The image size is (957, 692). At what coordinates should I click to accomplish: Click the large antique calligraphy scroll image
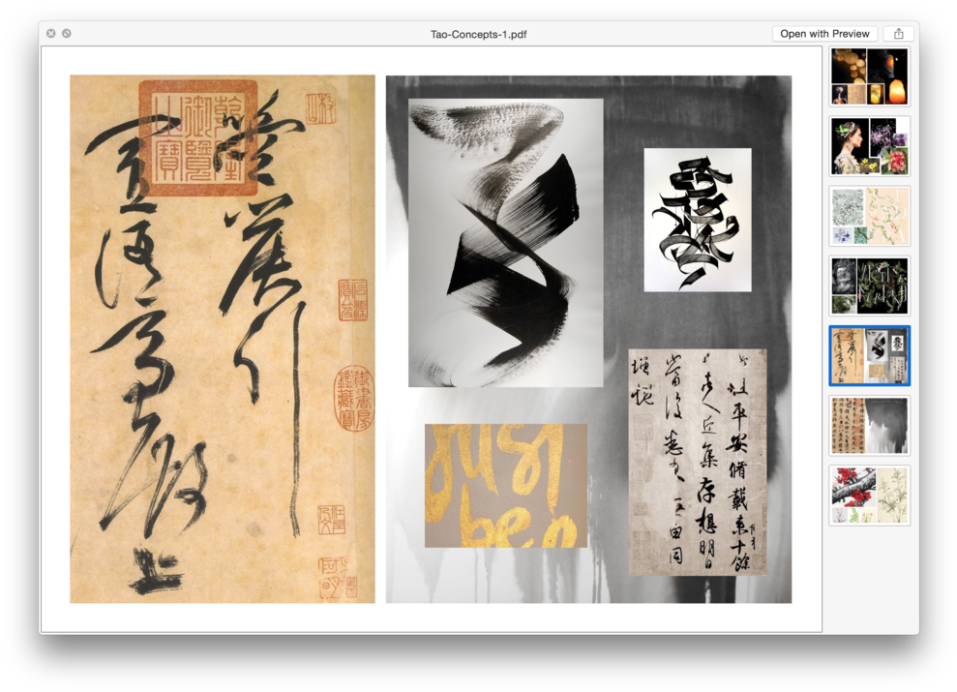coord(223,339)
